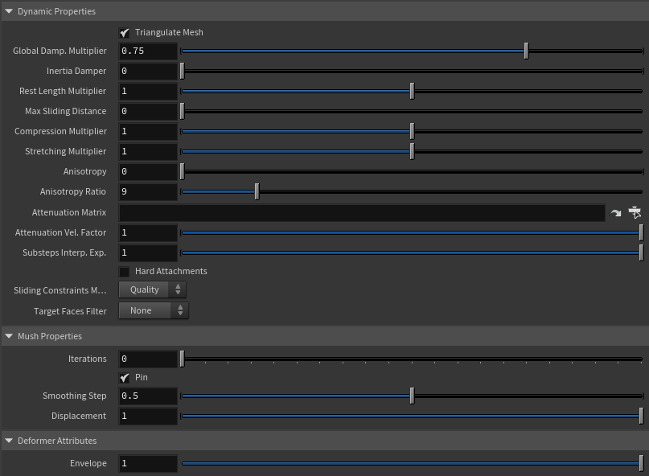Click the Smoothing Step slider handle
Viewport: 649px width, 476px height.
pyautogui.click(x=412, y=396)
